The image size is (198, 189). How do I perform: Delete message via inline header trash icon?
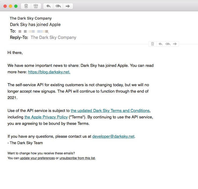pyautogui.click(x=153, y=44)
